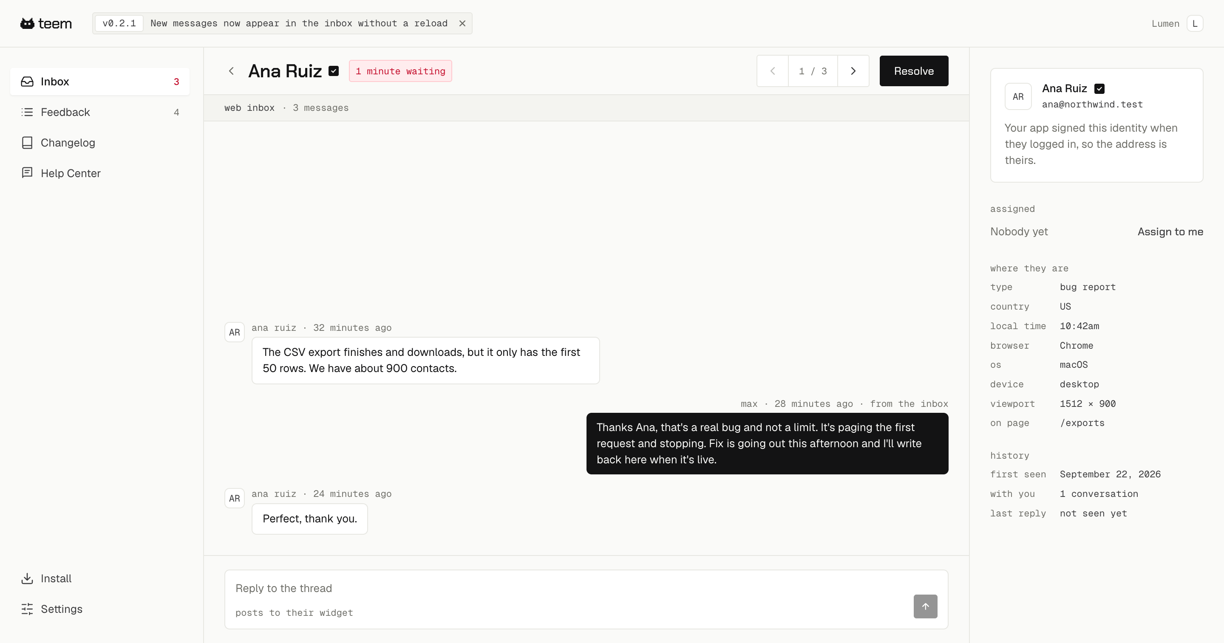
Task: Click the Inbox tray icon
Action: (27, 82)
